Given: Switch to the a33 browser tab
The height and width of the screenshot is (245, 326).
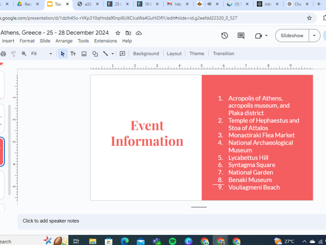Looking at the screenshot, I should point(88,4).
